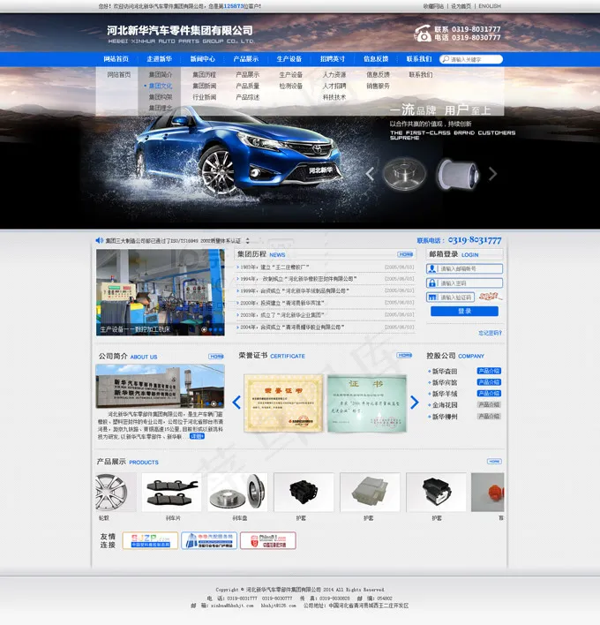
Task: Click MORE icon beside 产品展示 PRODUCTS heading
Action: tap(494, 462)
